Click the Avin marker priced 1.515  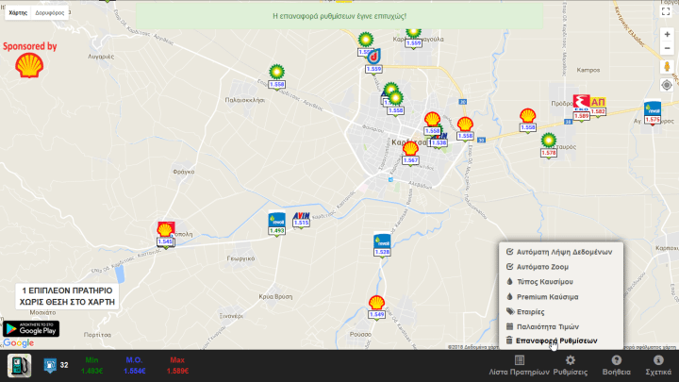click(301, 220)
